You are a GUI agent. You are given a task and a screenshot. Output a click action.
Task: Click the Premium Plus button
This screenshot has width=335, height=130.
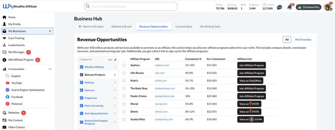coord(309,7)
